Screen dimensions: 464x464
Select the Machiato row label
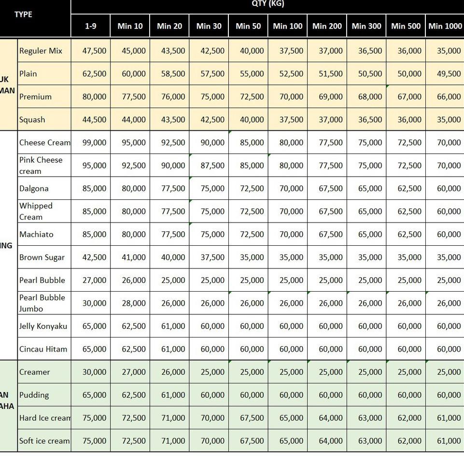tap(44, 234)
